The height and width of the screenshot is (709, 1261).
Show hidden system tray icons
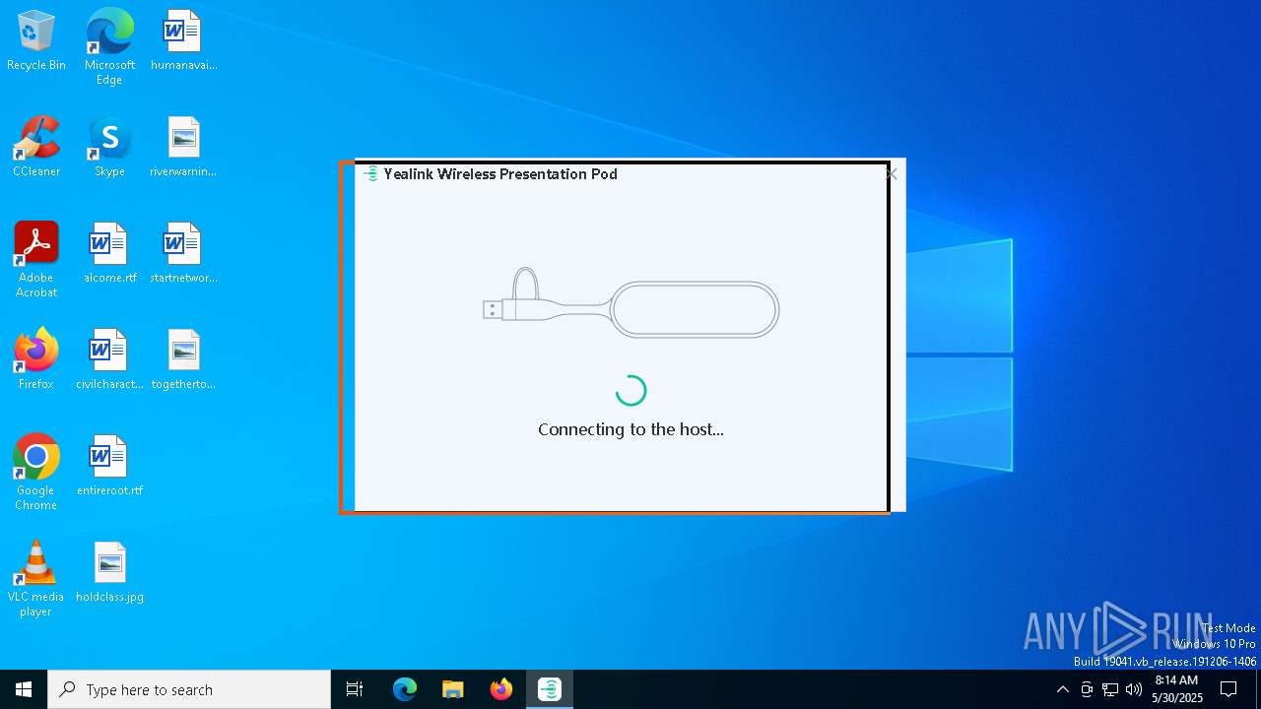1062,689
